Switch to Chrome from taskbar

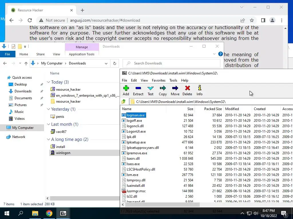click(49, 213)
